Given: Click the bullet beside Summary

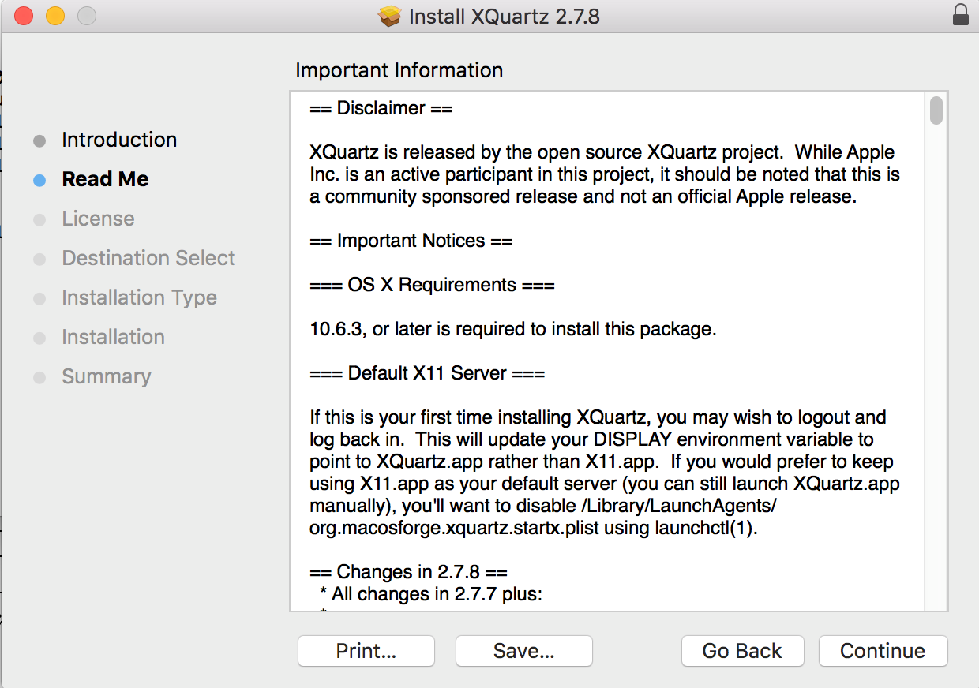Looking at the screenshot, I should (39, 378).
